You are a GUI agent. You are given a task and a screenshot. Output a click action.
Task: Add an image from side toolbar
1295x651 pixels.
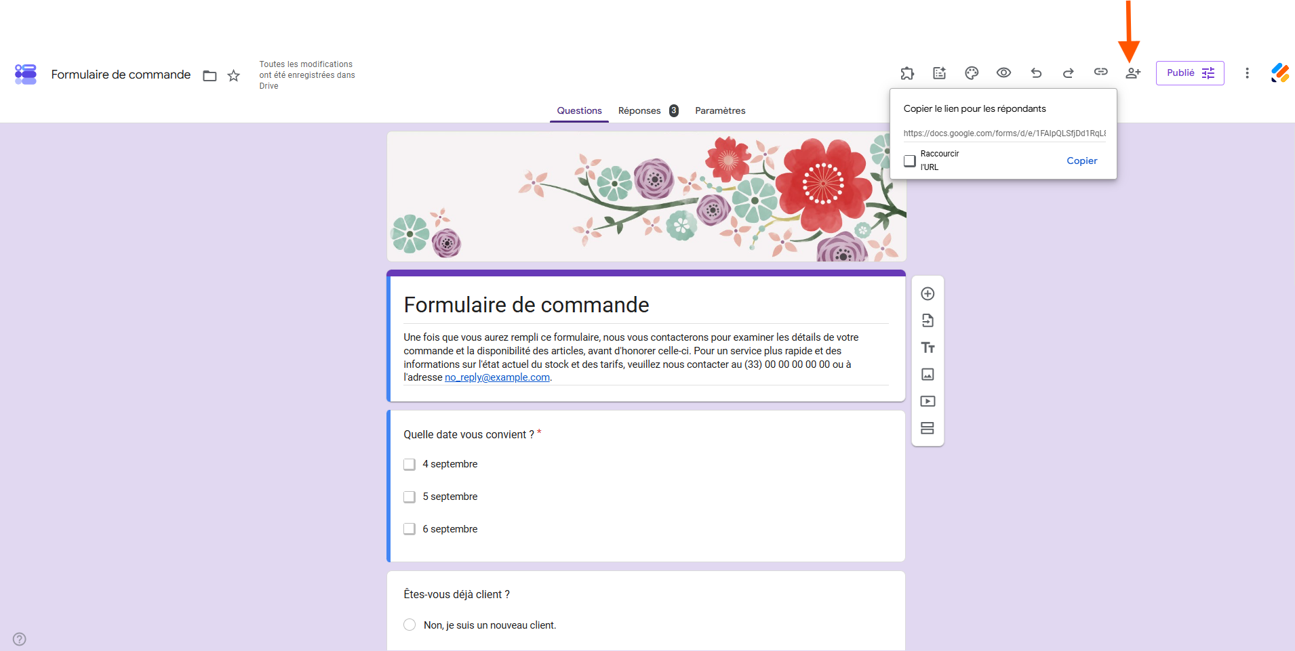(x=928, y=375)
